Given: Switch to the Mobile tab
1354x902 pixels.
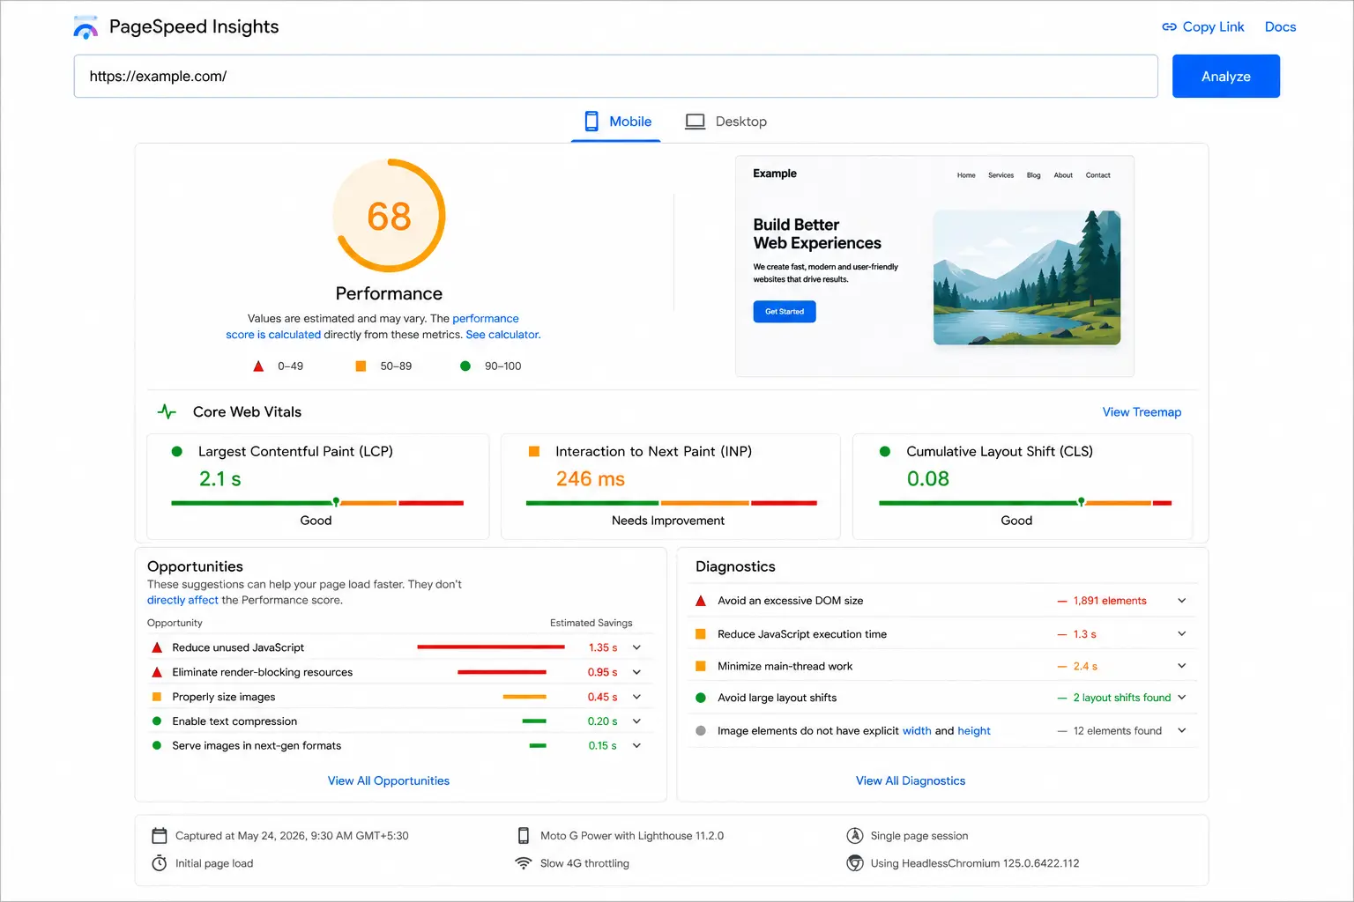Looking at the screenshot, I should [x=617, y=122].
